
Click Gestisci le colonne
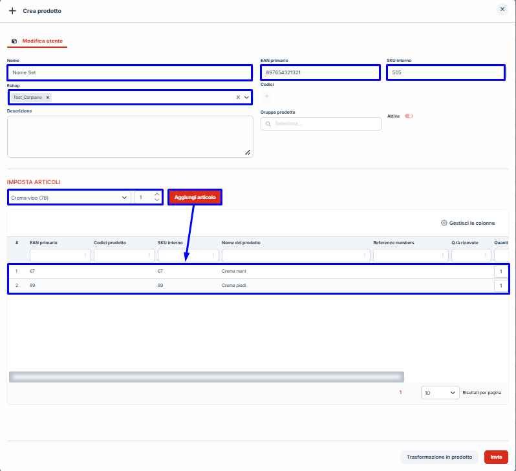[468, 223]
